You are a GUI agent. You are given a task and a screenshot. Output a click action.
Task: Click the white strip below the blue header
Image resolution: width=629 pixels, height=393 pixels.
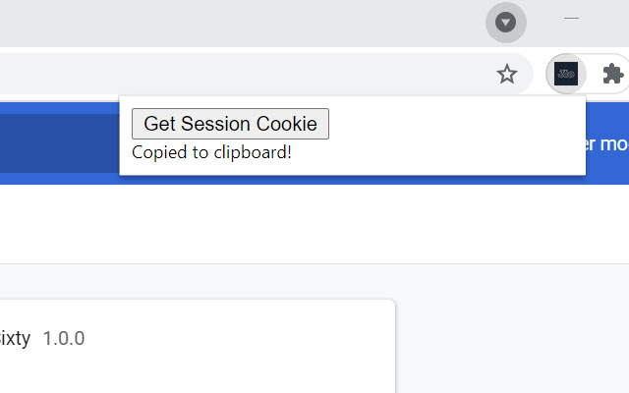coord(295,224)
